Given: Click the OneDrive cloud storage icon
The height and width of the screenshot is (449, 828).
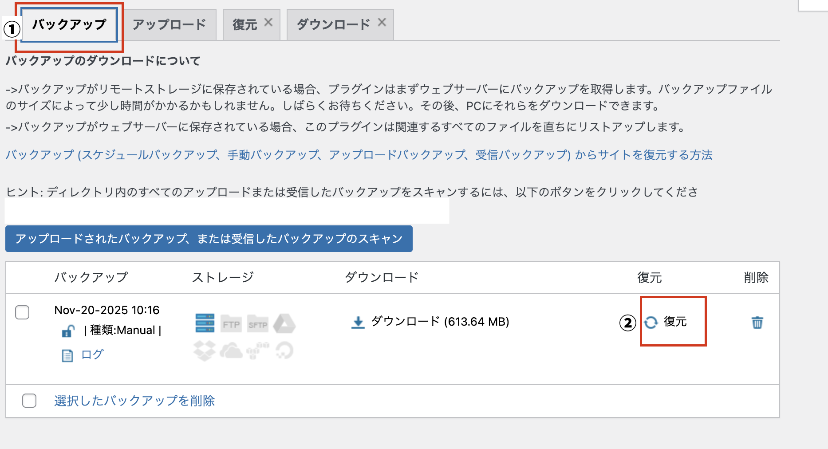Looking at the screenshot, I should (x=231, y=352).
